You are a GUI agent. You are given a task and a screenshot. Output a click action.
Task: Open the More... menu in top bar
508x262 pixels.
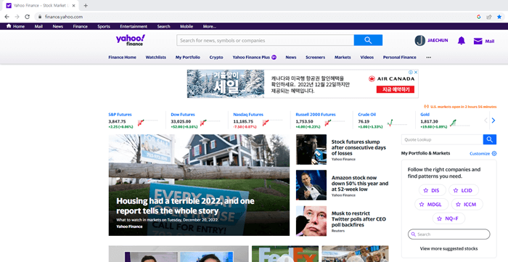pos(209,27)
